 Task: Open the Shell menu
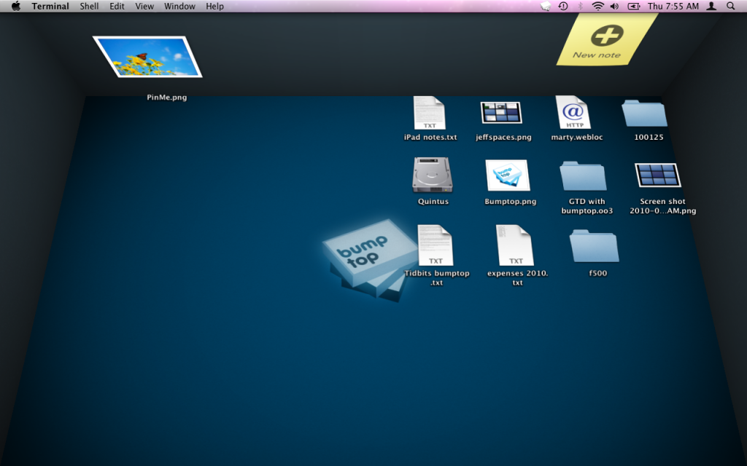(89, 6)
